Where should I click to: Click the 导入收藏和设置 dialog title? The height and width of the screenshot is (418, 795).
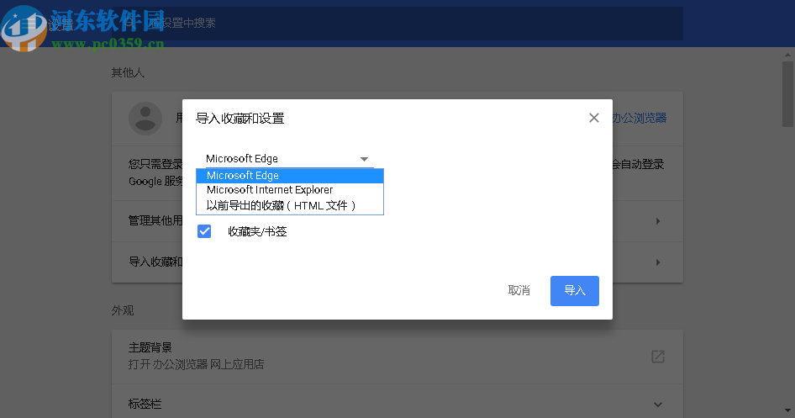[x=240, y=119]
